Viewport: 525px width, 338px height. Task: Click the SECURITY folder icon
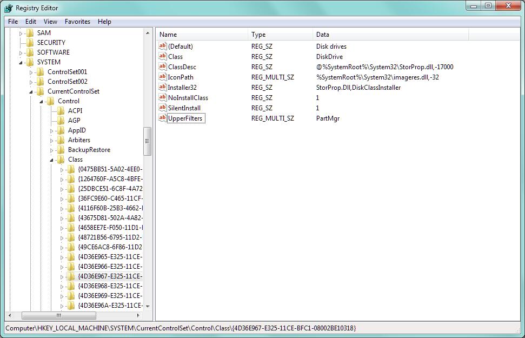click(x=30, y=43)
